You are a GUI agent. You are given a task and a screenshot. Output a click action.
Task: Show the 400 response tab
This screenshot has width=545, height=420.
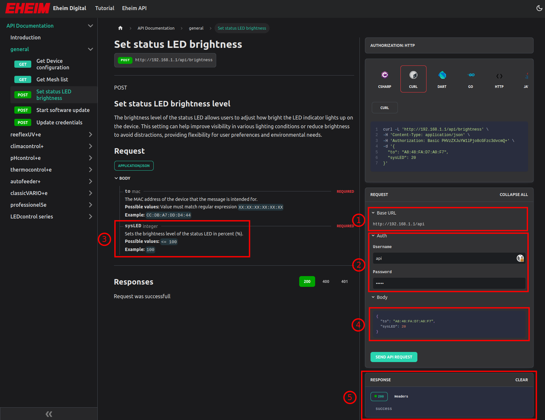326,282
